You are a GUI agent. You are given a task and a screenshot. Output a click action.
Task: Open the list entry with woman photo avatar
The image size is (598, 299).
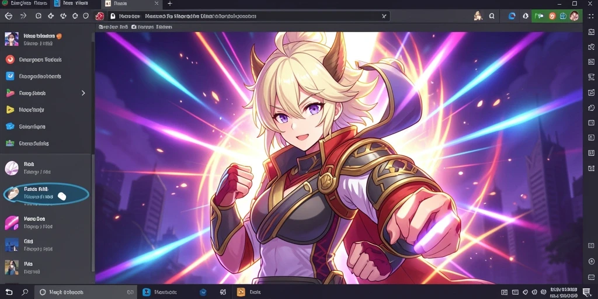46,267
